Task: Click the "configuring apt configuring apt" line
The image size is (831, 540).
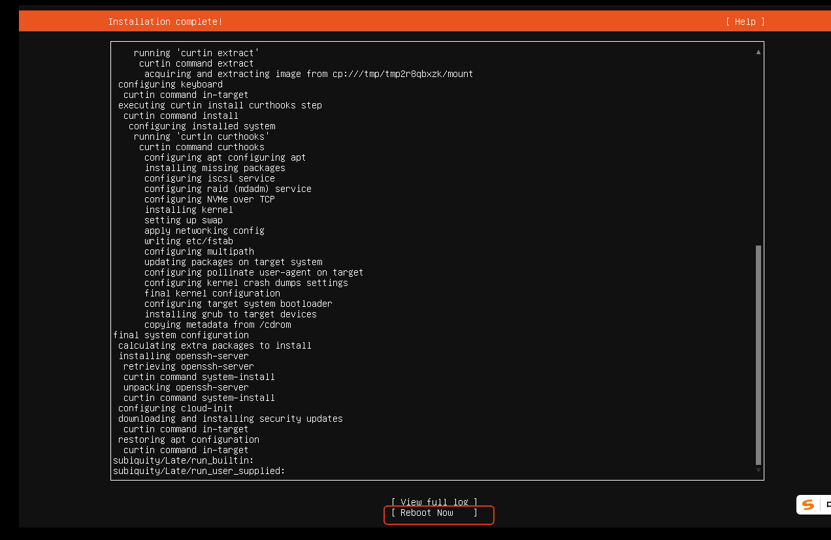Action: (225, 157)
